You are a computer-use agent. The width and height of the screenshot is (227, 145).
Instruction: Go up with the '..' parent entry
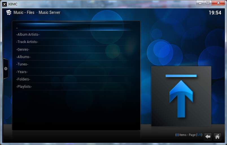pos(17,27)
